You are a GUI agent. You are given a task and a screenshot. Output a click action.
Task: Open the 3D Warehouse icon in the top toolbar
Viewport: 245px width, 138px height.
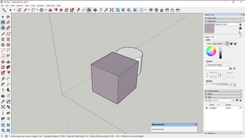(118, 10)
